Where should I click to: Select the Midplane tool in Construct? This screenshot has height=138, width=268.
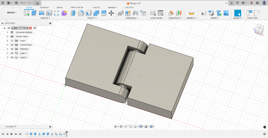[x=178, y=13]
